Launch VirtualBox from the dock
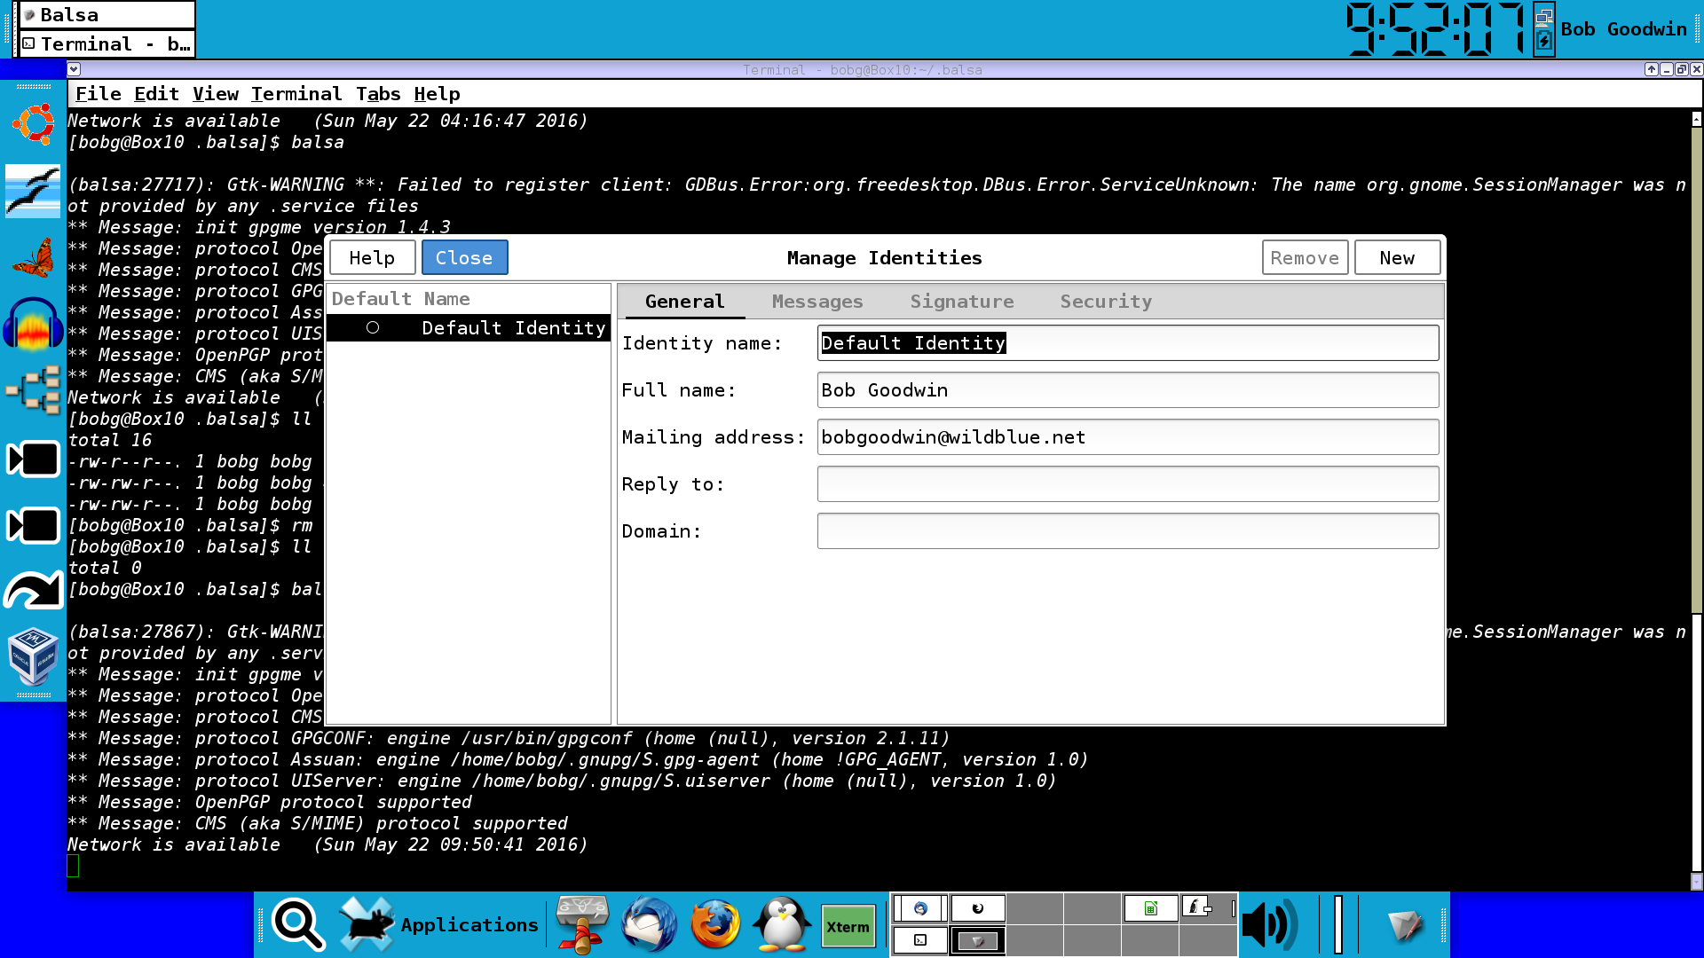 tap(33, 658)
